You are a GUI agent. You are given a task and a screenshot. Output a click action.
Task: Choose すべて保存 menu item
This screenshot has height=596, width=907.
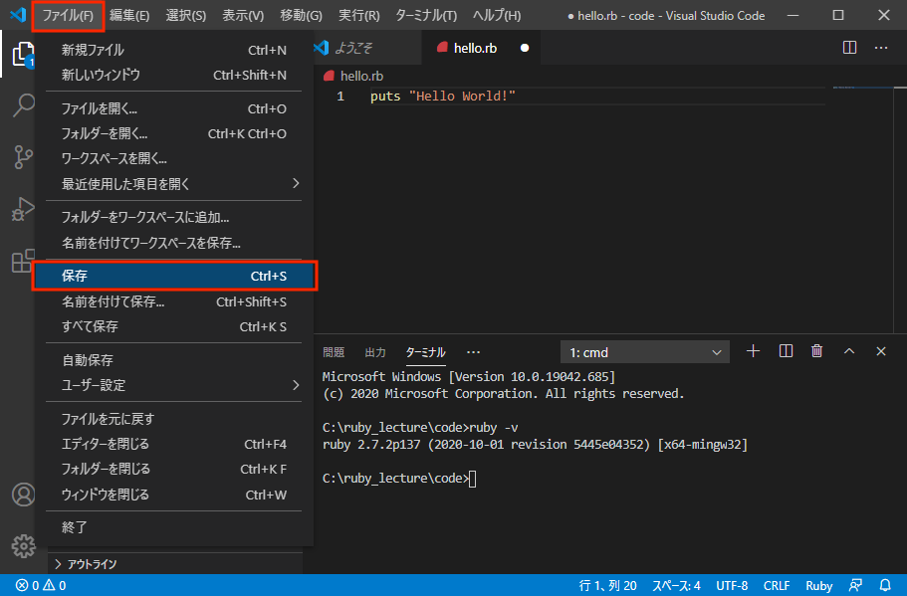173,326
